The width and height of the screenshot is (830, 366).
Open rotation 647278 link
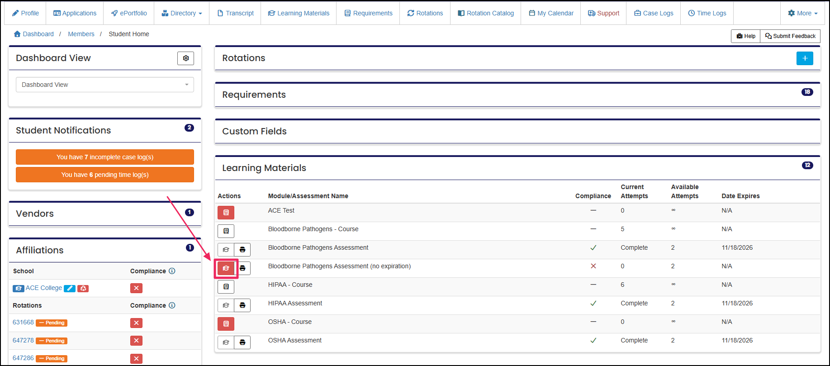[23, 340]
